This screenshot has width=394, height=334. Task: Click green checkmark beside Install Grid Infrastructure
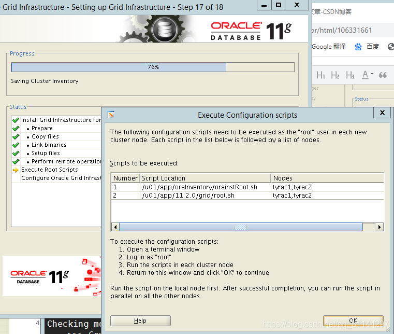pyautogui.click(x=16, y=120)
